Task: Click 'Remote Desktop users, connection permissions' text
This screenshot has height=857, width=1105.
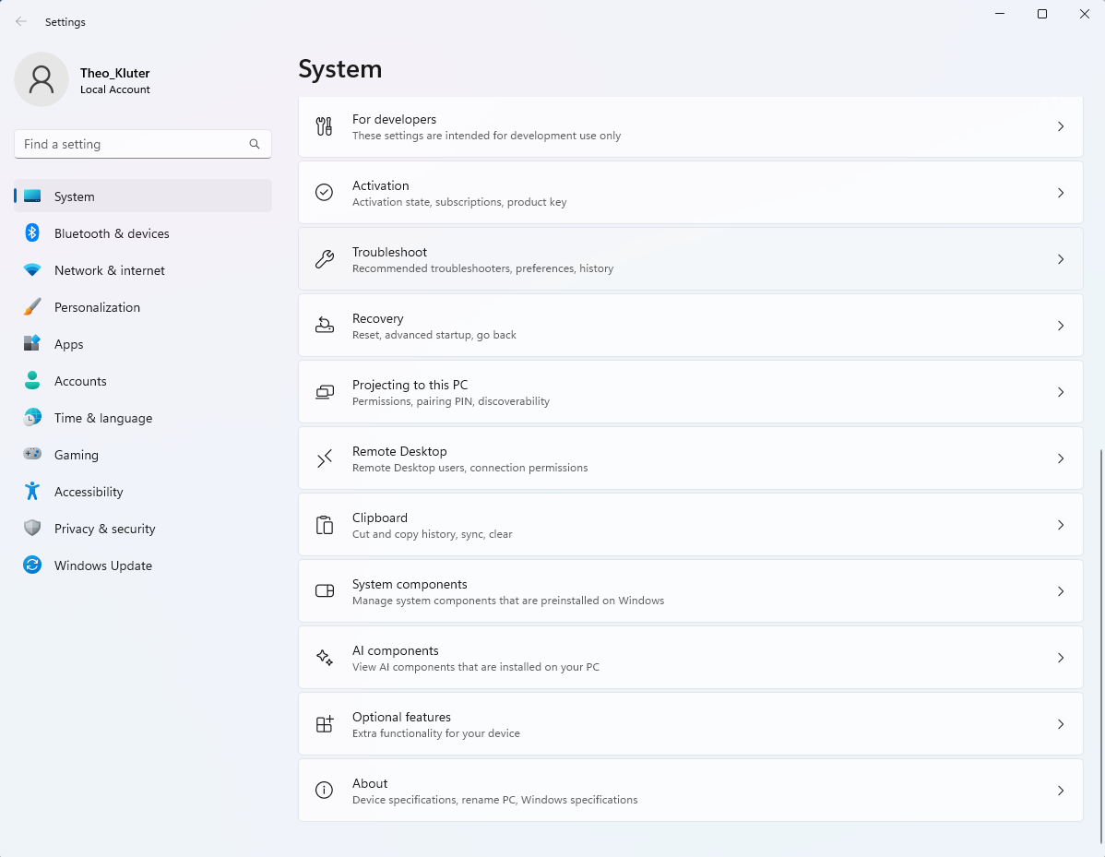Action: [x=470, y=468]
